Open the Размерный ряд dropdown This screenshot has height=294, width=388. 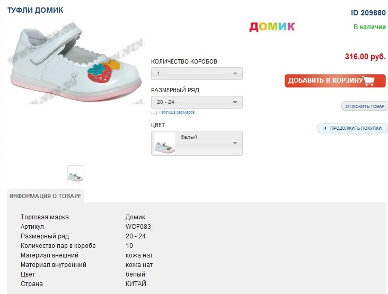click(197, 102)
